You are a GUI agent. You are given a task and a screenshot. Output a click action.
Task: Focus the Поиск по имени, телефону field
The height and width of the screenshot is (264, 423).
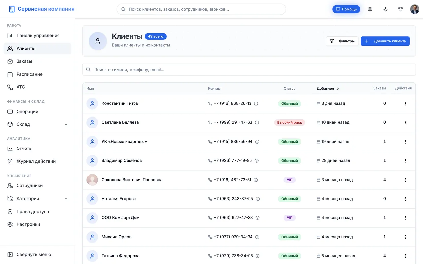click(x=249, y=70)
